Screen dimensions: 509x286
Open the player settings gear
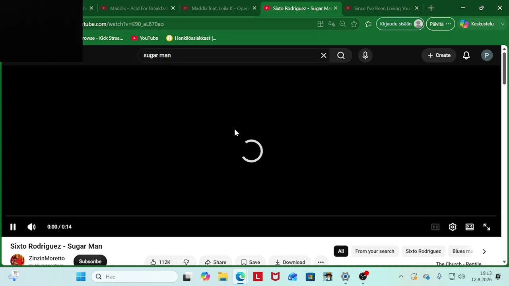(x=453, y=227)
